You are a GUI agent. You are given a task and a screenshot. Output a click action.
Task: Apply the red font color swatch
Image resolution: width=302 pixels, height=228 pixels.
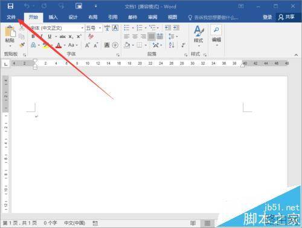click(59, 45)
